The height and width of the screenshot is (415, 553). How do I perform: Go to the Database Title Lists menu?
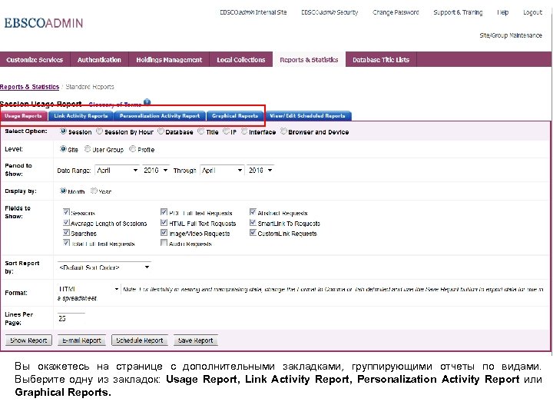pyautogui.click(x=381, y=60)
